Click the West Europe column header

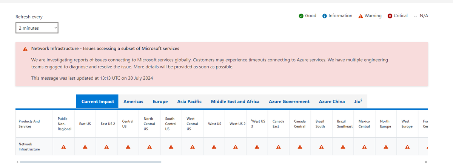click(x=407, y=124)
